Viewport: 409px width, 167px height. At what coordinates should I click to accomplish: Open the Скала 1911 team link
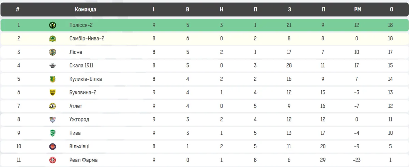[81, 66]
